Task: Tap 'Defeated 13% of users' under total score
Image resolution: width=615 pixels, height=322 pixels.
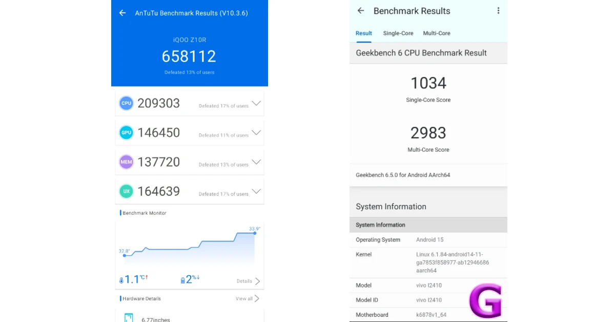Action: point(190,72)
